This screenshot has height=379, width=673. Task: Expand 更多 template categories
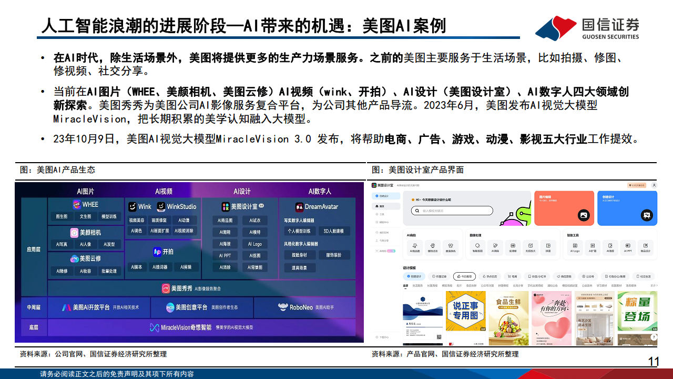[653, 285]
